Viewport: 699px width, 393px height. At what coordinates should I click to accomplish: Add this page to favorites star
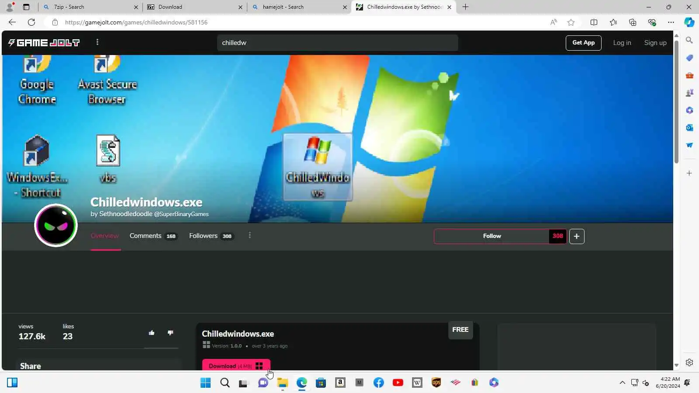[x=571, y=22]
